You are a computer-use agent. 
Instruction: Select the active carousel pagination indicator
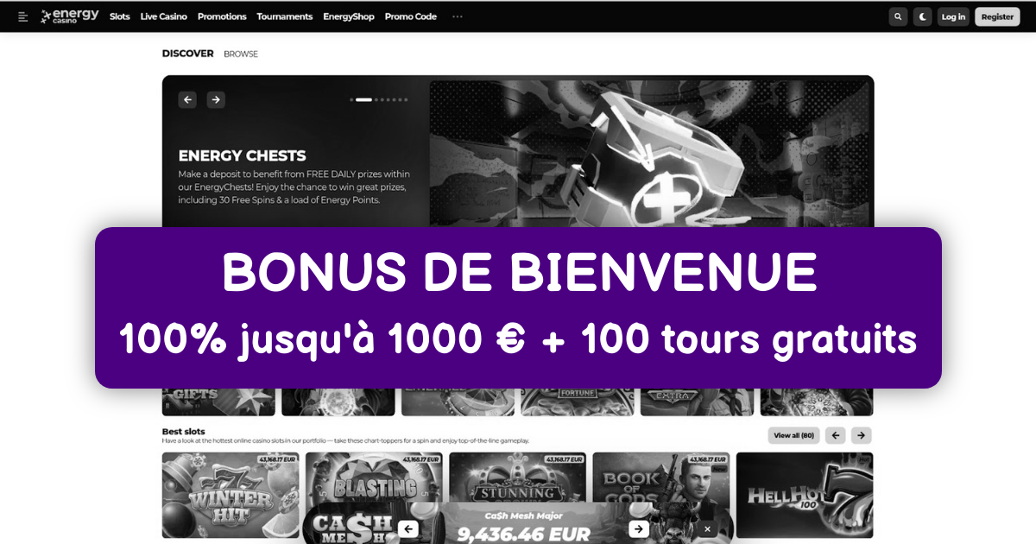pyautogui.click(x=363, y=100)
